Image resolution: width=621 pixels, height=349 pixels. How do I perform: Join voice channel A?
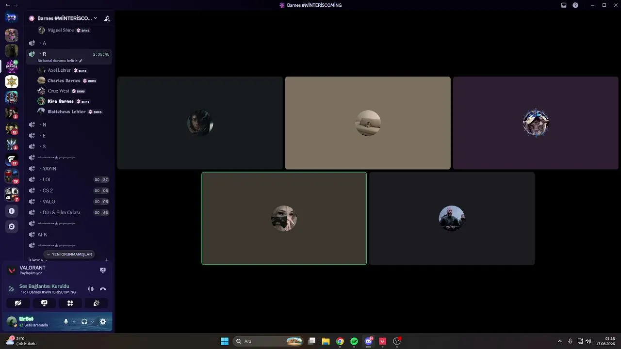coord(69,43)
